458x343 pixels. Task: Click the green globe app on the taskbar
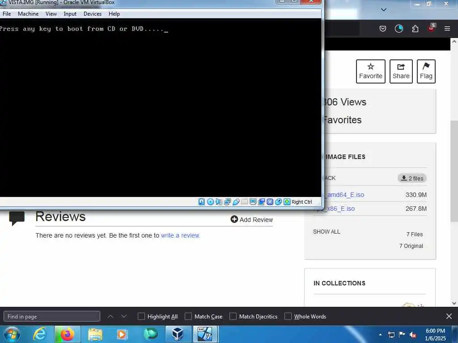tap(150, 334)
